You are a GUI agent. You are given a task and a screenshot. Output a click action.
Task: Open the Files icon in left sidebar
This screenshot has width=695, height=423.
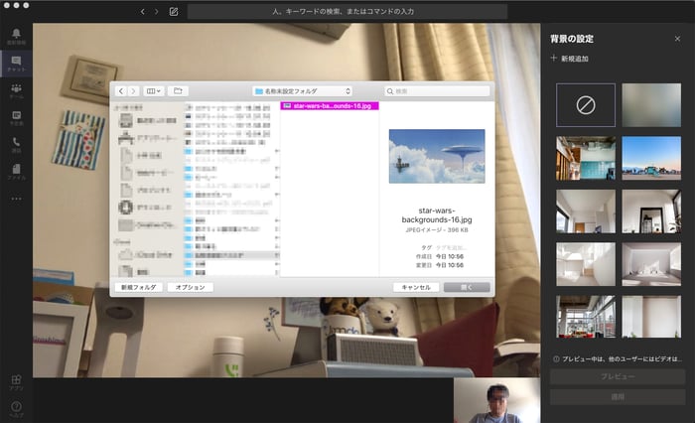click(16, 170)
